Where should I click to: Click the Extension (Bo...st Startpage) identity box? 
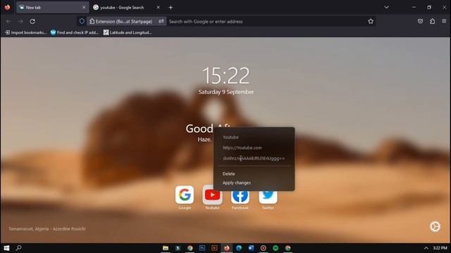point(121,21)
